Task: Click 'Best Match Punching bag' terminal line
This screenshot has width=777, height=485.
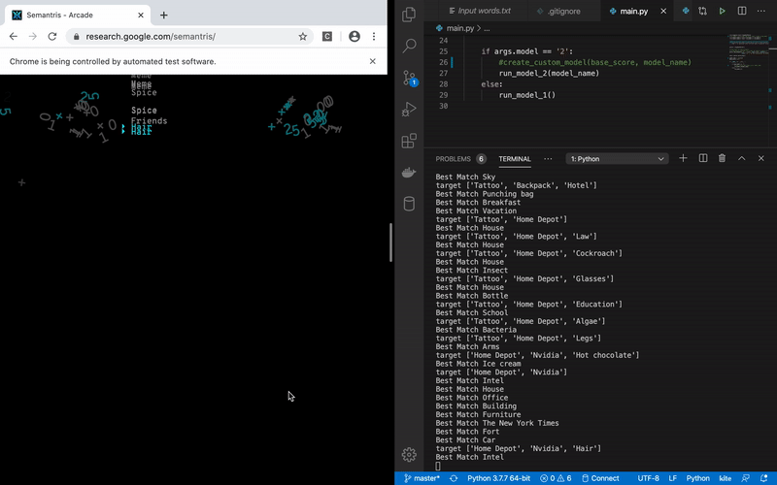Action: pyautogui.click(x=485, y=194)
